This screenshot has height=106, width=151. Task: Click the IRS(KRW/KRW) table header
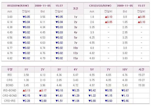click(18, 5)
